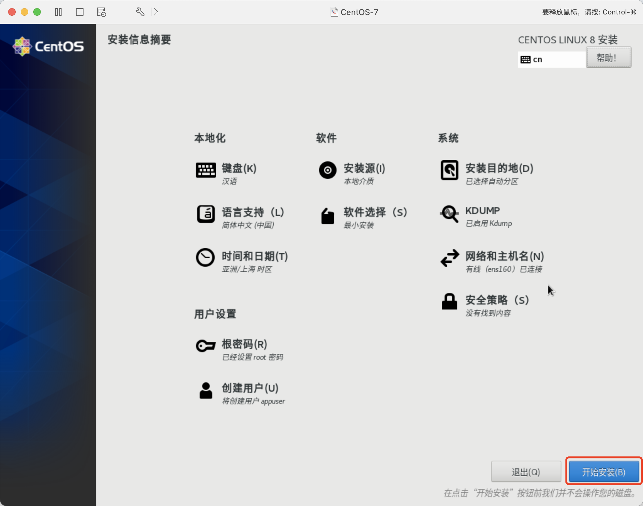Image resolution: width=643 pixels, height=506 pixels.
Task: Click the CENTOS LINUX 8 安装 title
Action: pyautogui.click(x=568, y=40)
